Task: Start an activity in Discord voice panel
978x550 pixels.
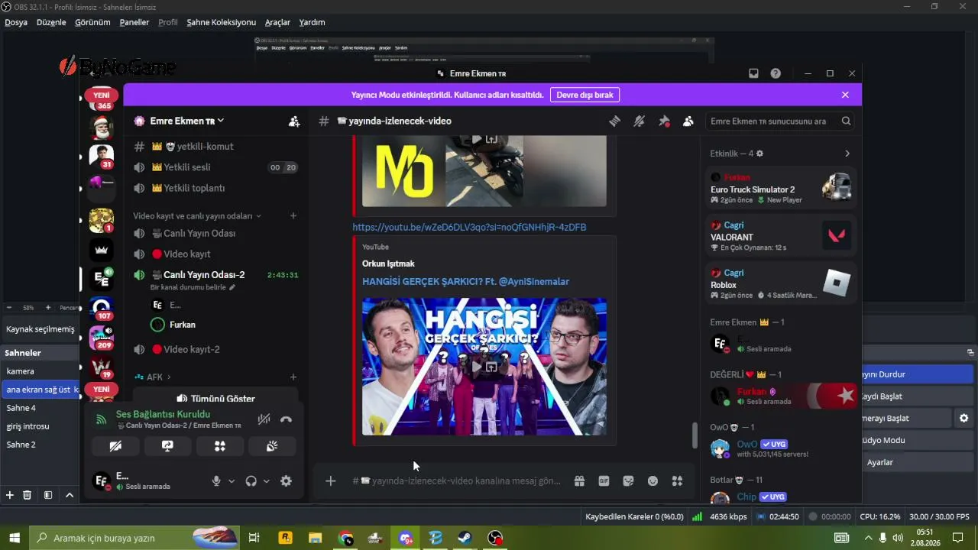Action: pyautogui.click(x=220, y=446)
